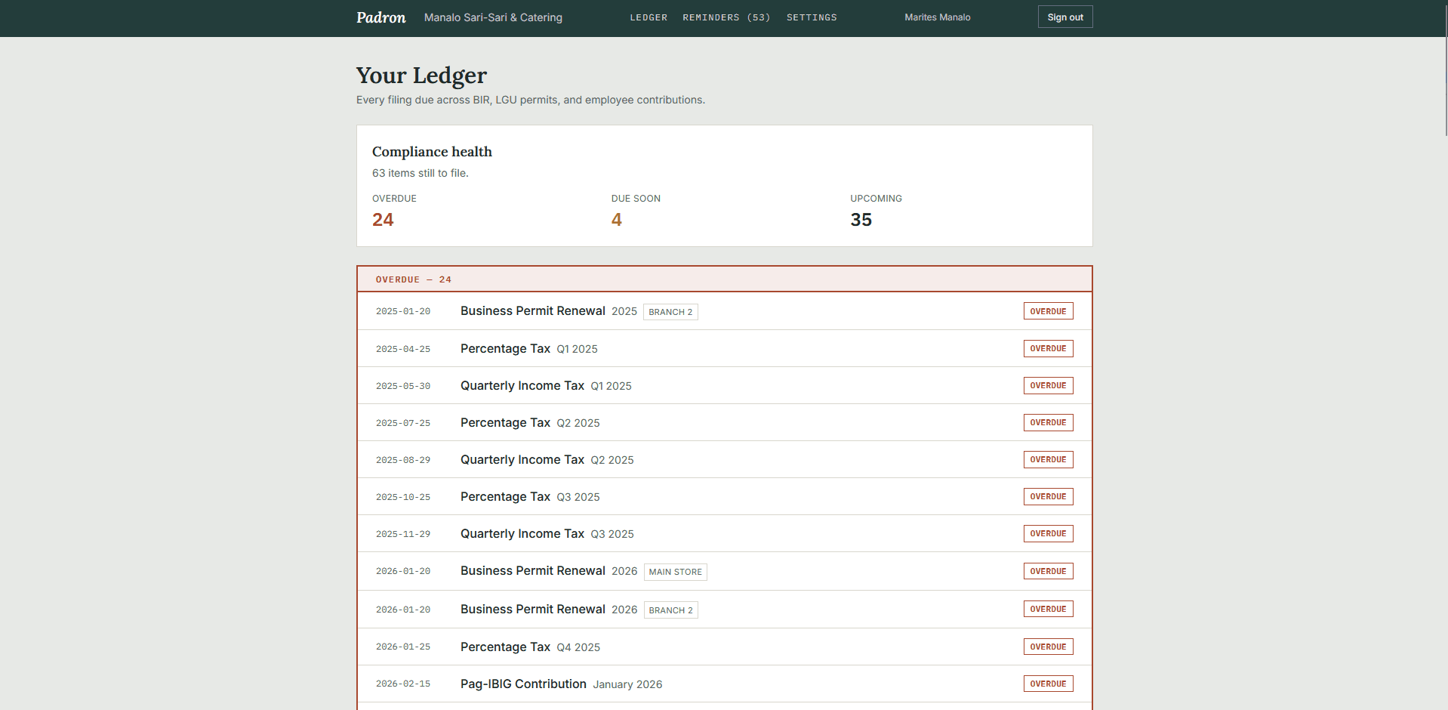Click OVERDUE badge on Percentage Tax Q1 2025
1448x710 pixels.
tap(1048, 348)
